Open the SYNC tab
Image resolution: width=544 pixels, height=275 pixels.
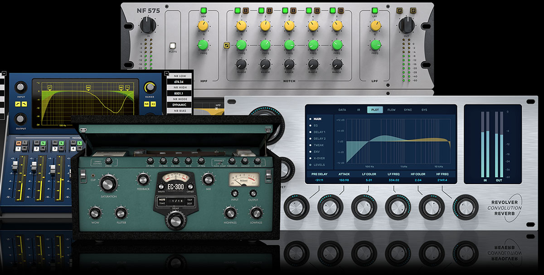(408, 110)
